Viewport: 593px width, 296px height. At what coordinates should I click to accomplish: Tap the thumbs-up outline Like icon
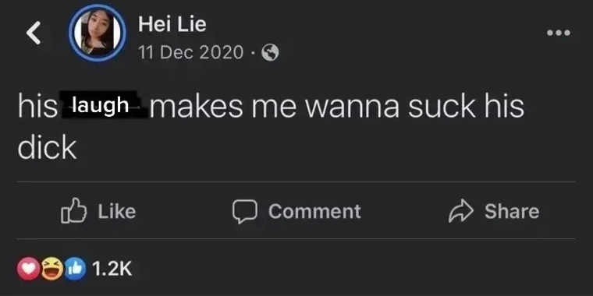(x=74, y=210)
